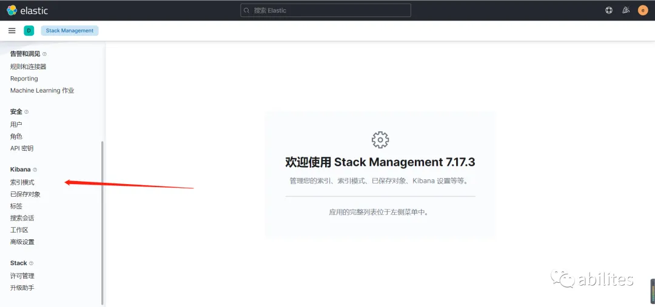Open the newsfeed celebration icon
Screen dimensions: 655x307
[x=626, y=10]
